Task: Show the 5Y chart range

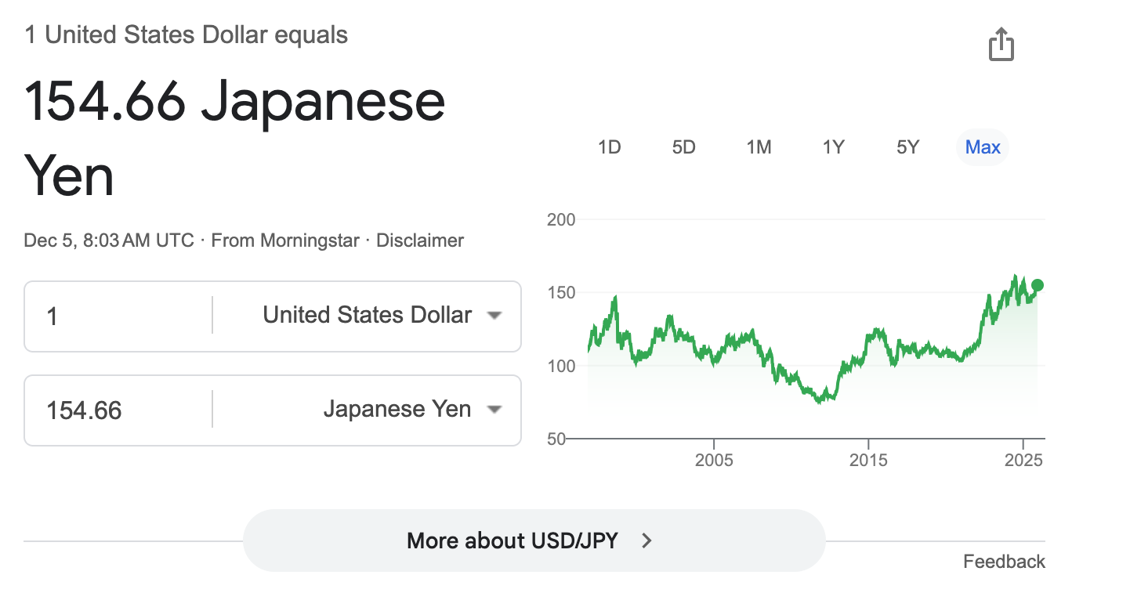Action: coord(907,147)
